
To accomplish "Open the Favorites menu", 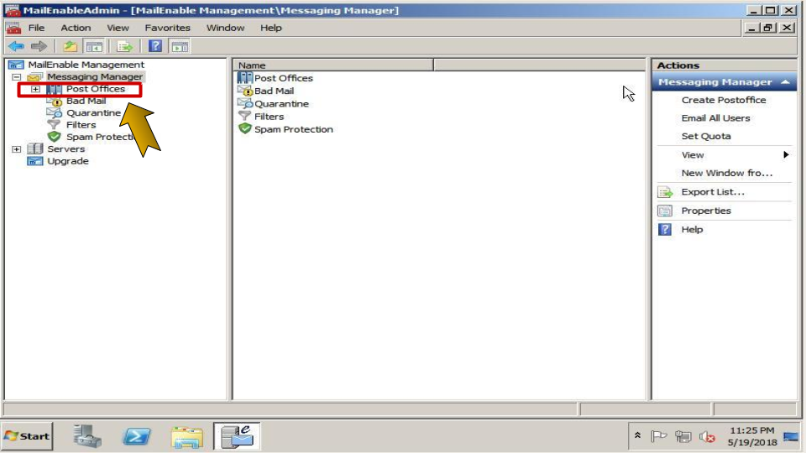I will pyautogui.click(x=168, y=28).
